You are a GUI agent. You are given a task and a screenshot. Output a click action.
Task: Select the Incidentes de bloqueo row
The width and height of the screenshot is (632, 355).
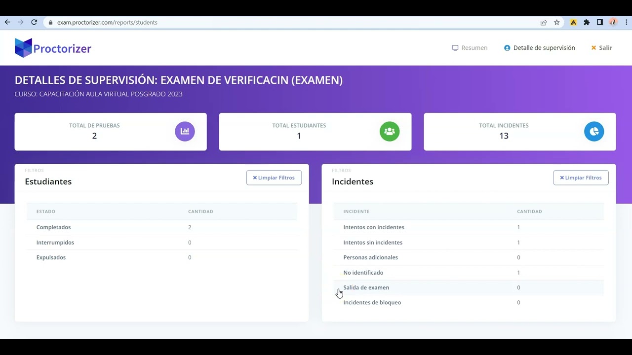pyautogui.click(x=469, y=303)
